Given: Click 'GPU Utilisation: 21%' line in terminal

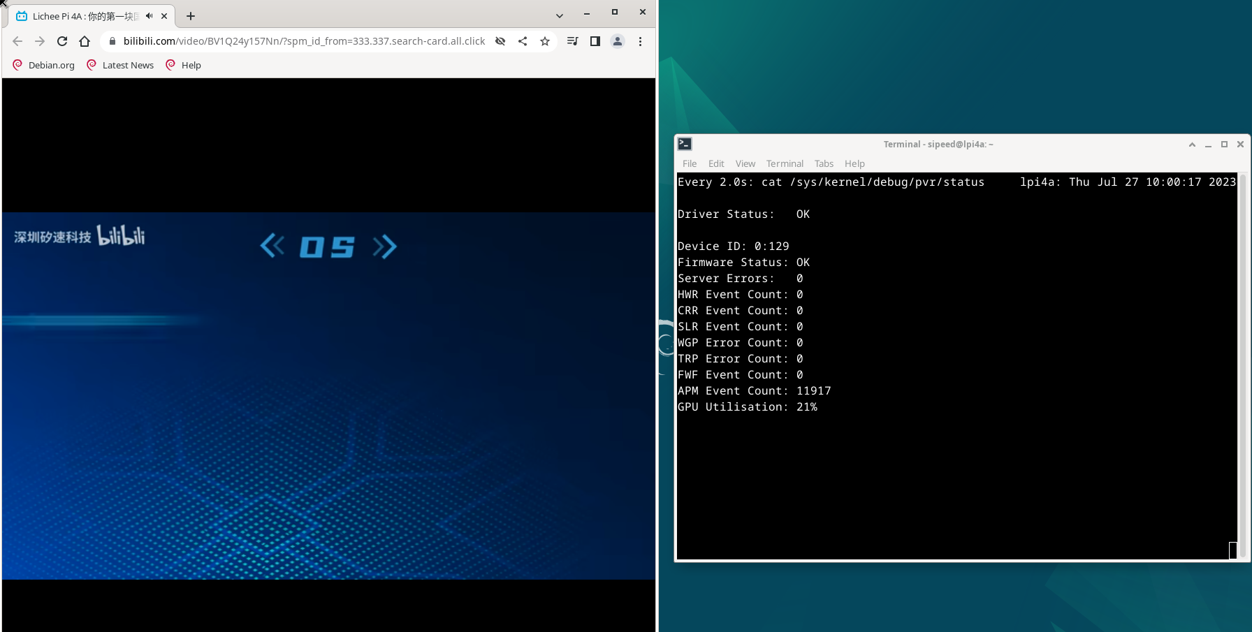Looking at the screenshot, I should [747, 407].
